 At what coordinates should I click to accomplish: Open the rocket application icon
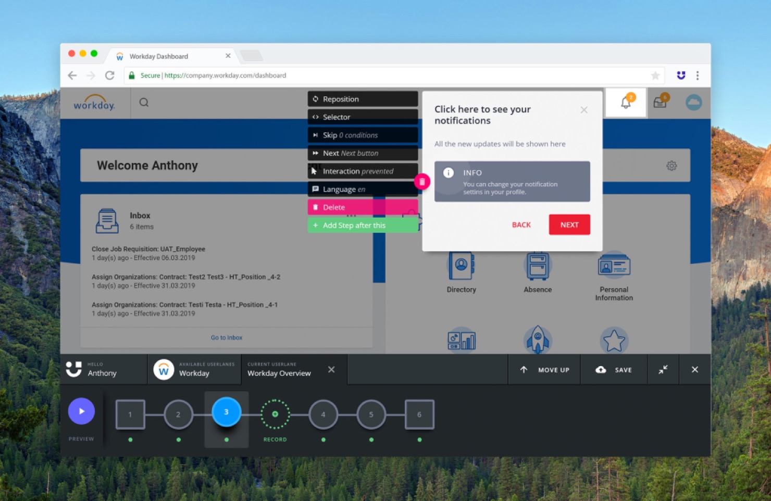pos(538,340)
